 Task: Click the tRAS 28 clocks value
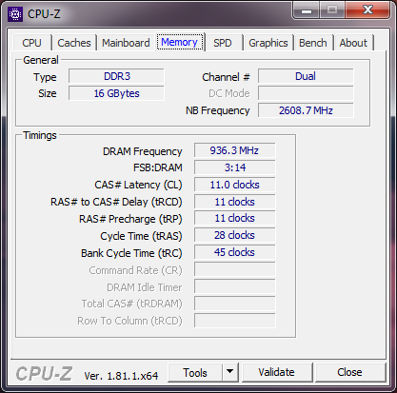point(234,236)
